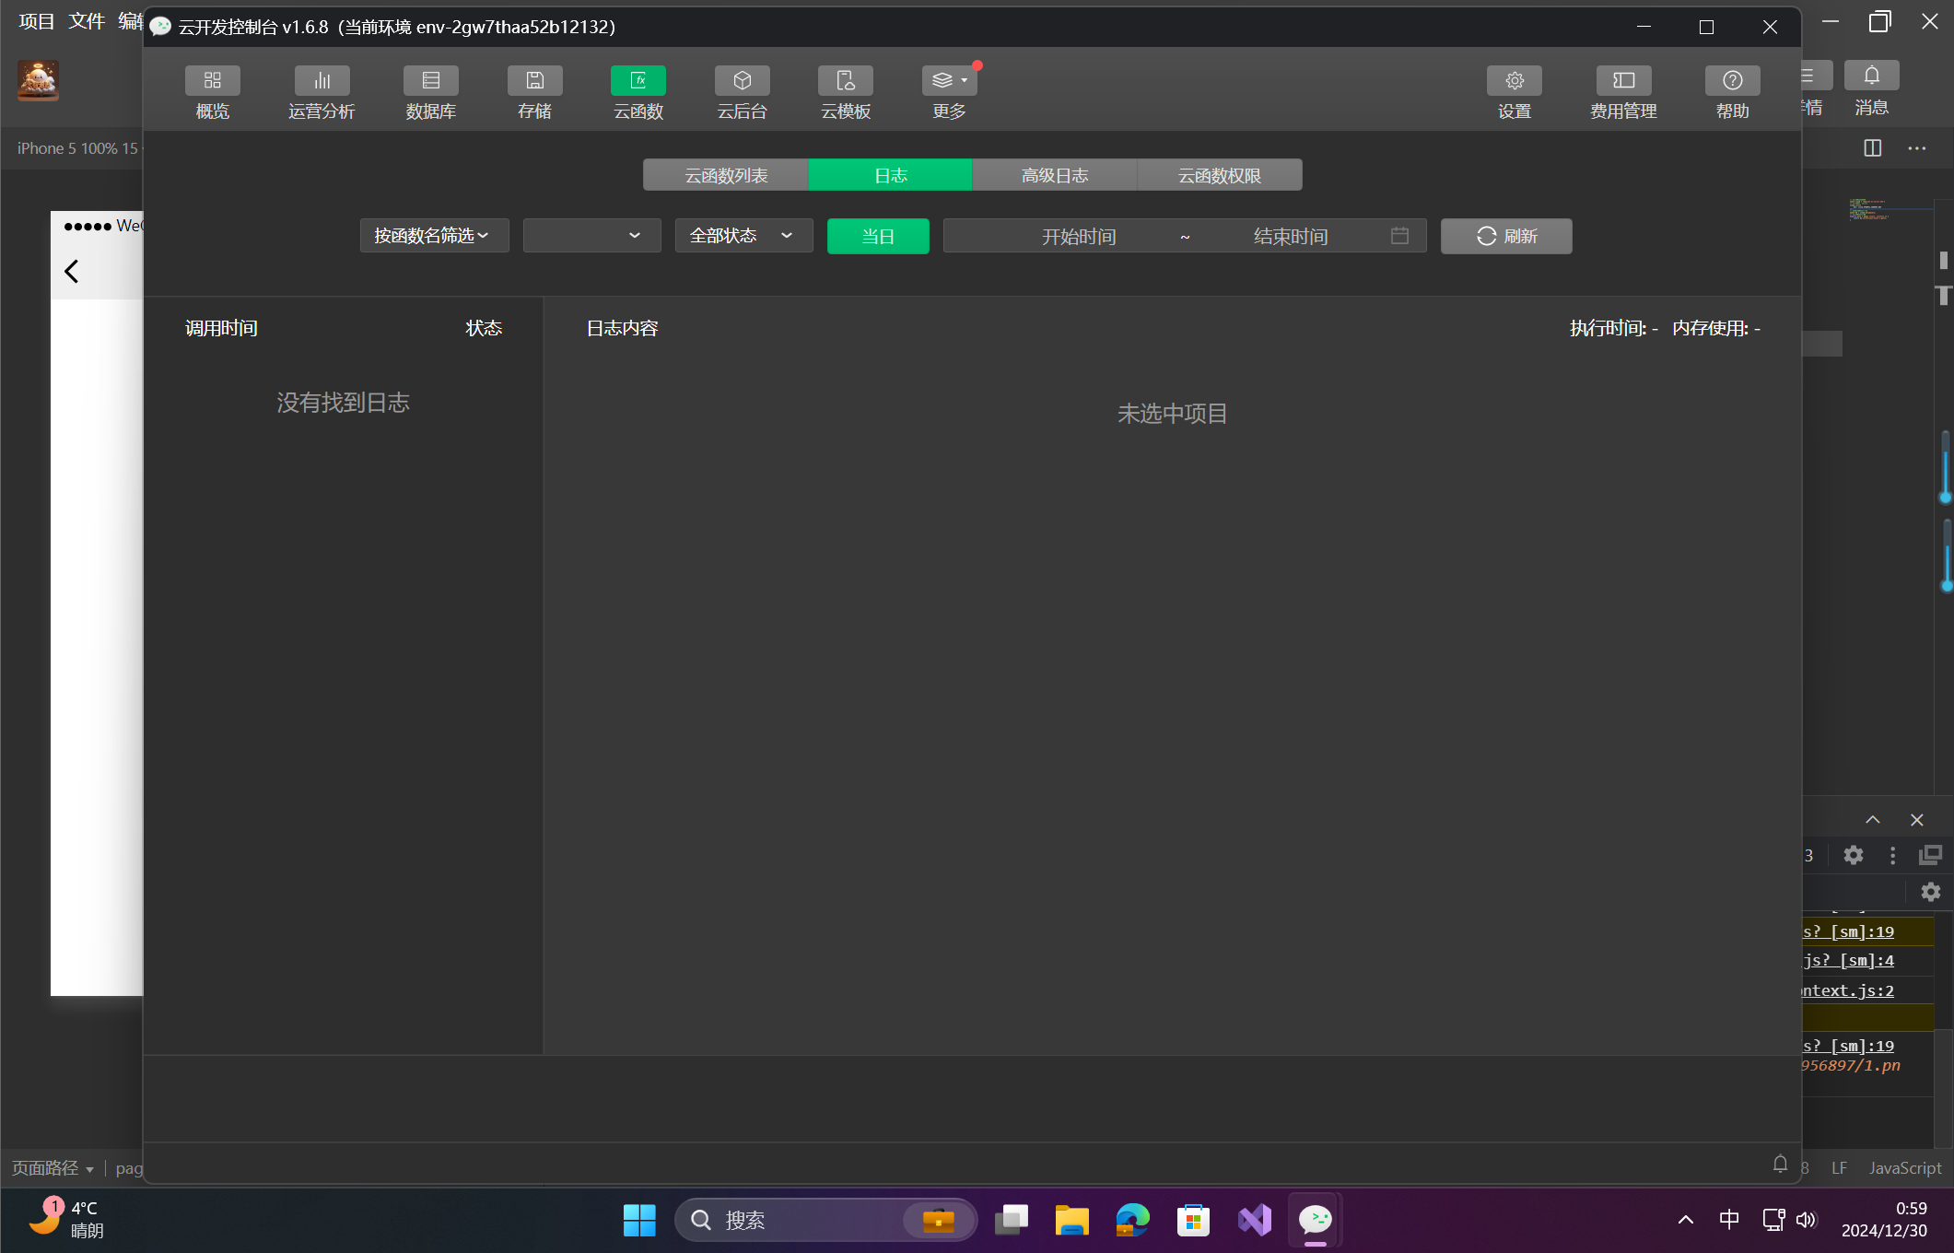Click the 当日 today button
The height and width of the screenshot is (1253, 1954).
(877, 237)
